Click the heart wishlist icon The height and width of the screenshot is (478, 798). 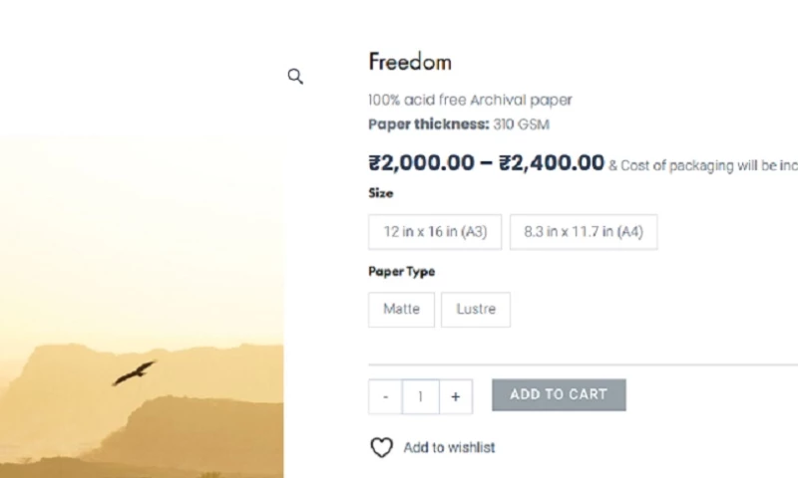click(381, 448)
